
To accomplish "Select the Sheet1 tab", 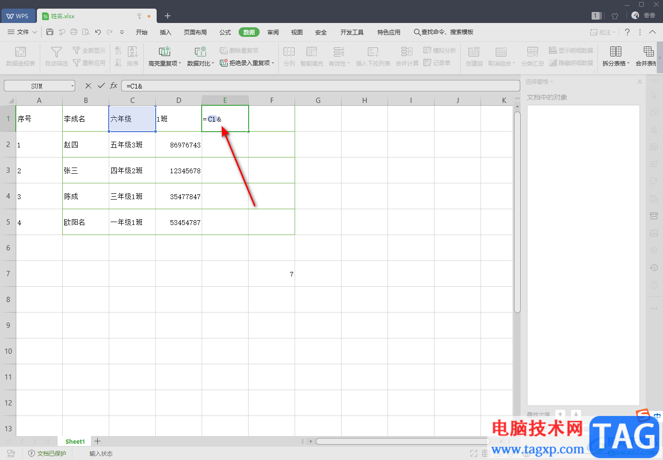I will [75, 441].
